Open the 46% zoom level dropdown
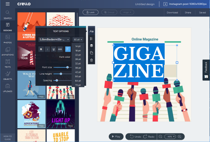210x142 pixels. tap(170, 137)
